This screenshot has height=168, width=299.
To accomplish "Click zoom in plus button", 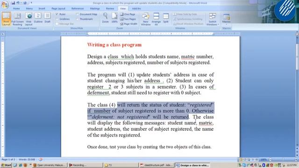I will click(296, 160).
